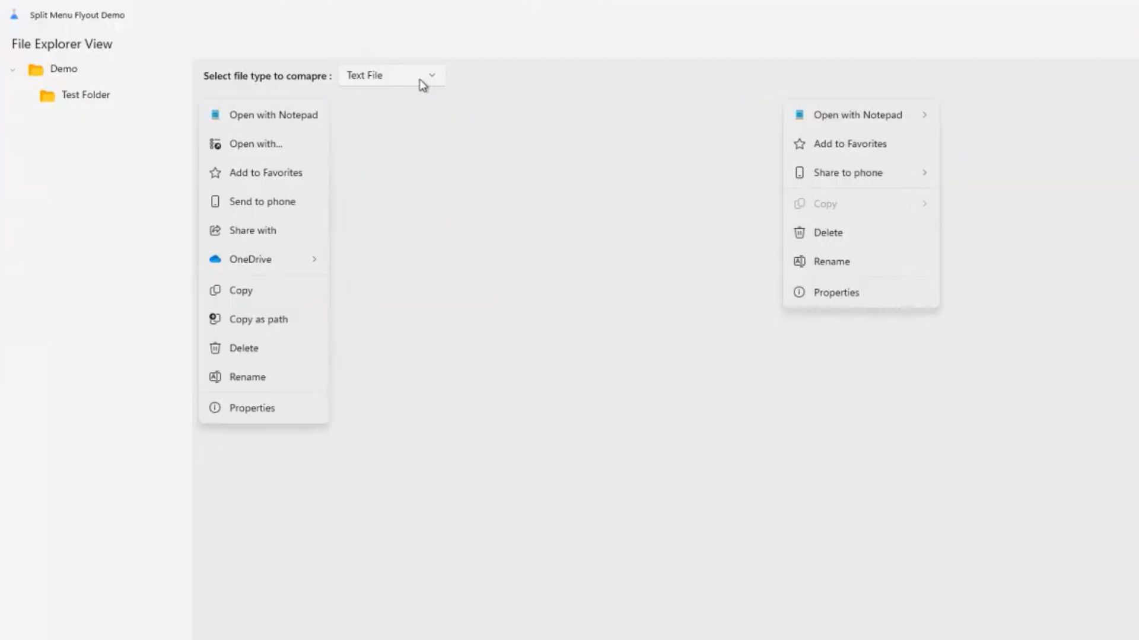Click the Notepad icon in right menu

[x=800, y=114]
